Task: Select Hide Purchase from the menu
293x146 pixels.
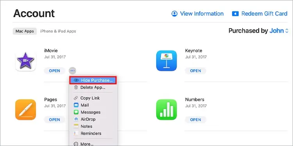Action: [x=93, y=80]
